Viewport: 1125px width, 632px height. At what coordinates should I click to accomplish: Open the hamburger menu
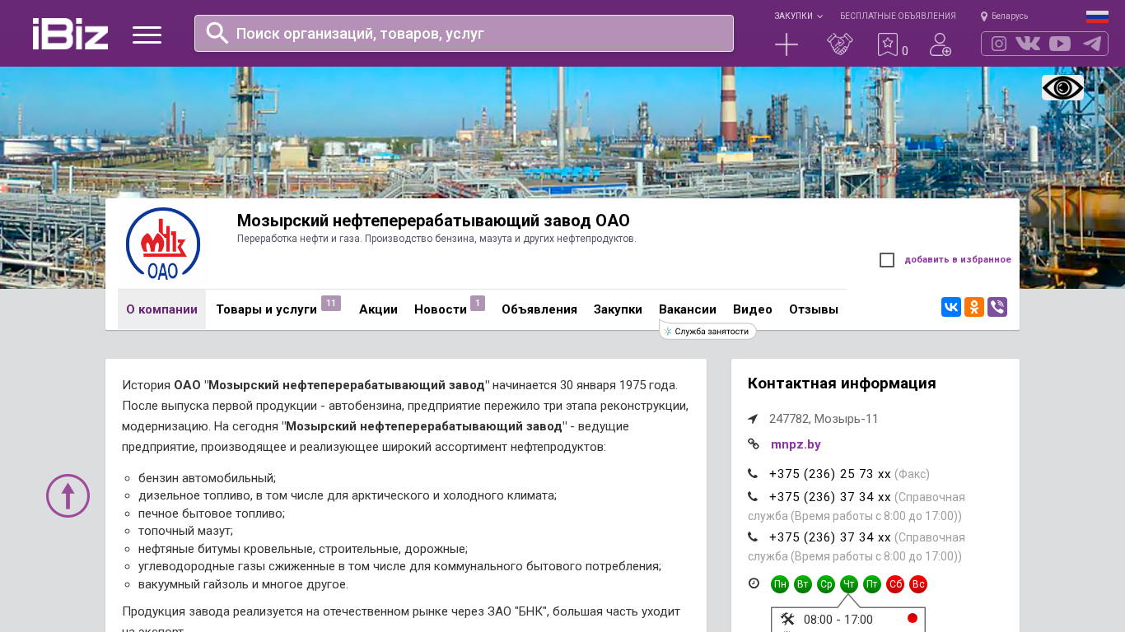pyautogui.click(x=147, y=35)
